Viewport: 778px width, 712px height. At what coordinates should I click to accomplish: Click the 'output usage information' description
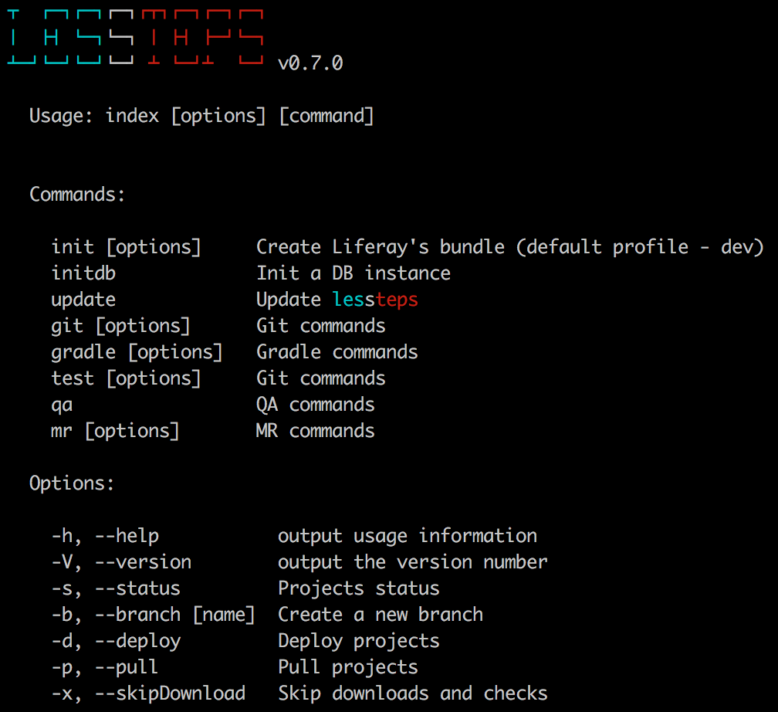(x=408, y=536)
